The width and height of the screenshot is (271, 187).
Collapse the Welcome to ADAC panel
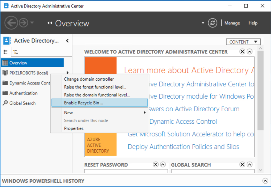pos(249,52)
